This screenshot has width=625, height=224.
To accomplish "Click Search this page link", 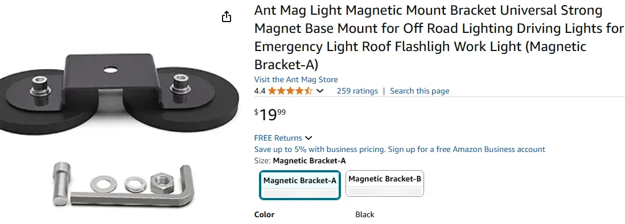I will coord(420,91).
